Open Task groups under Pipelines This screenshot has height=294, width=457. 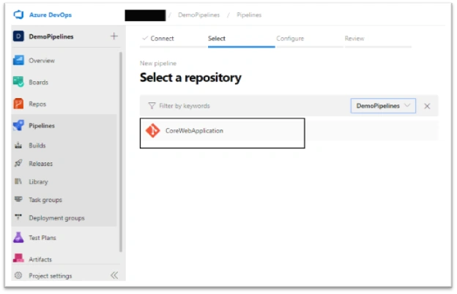[x=45, y=200]
